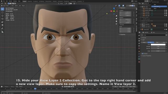
Task: Click the blue current frame marker
Action: coord(35,89)
